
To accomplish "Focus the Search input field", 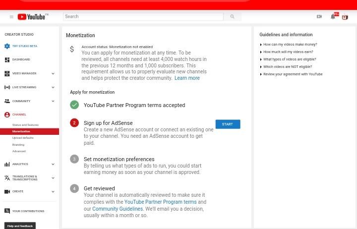I will pyautogui.click(x=143, y=16).
